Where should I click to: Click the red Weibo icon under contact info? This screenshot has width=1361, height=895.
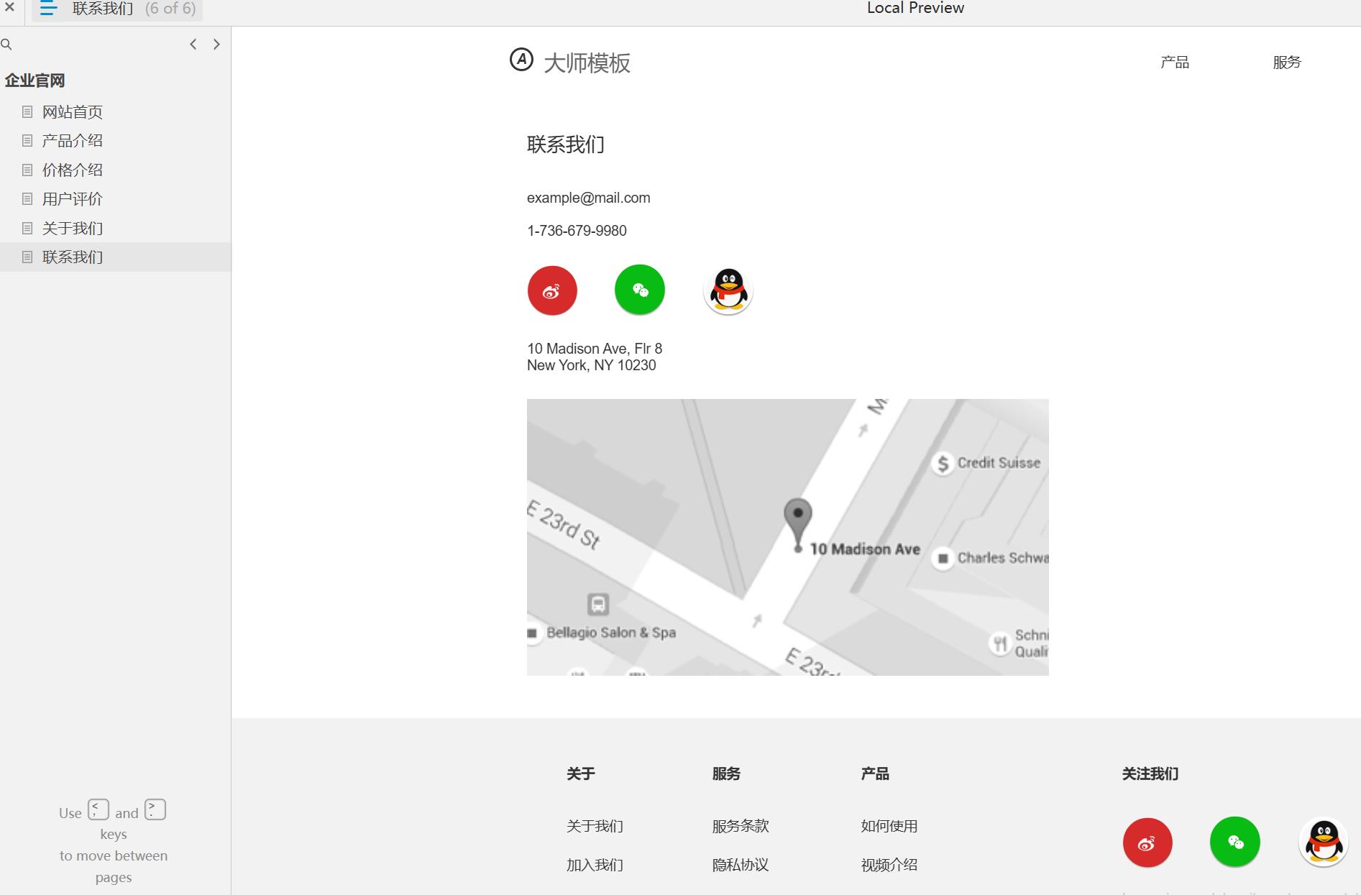[552, 290]
